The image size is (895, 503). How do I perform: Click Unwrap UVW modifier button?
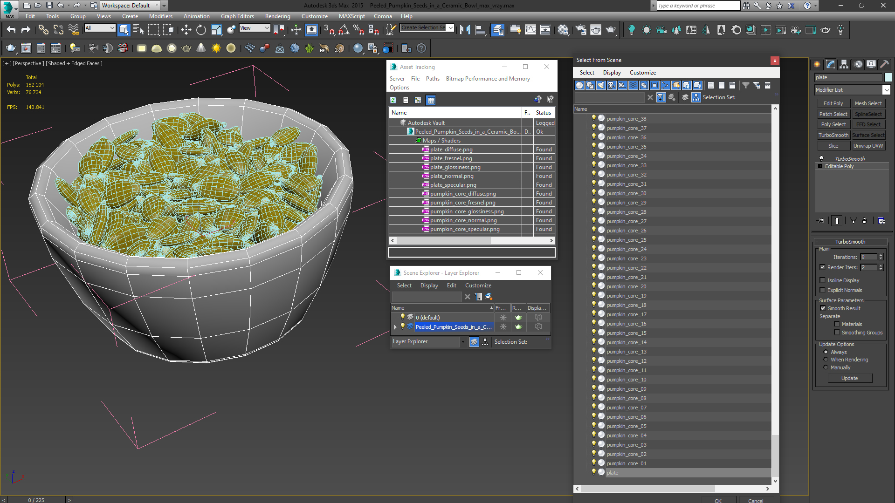pos(868,146)
